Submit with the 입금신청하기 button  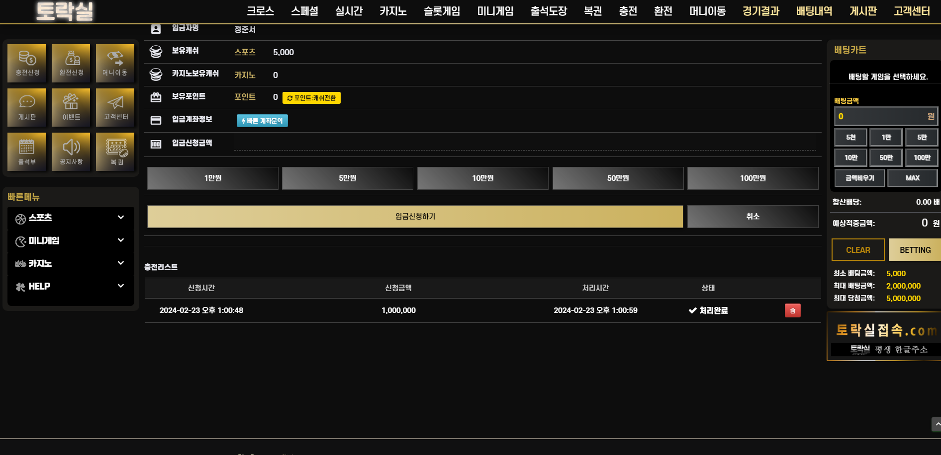[415, 217]
